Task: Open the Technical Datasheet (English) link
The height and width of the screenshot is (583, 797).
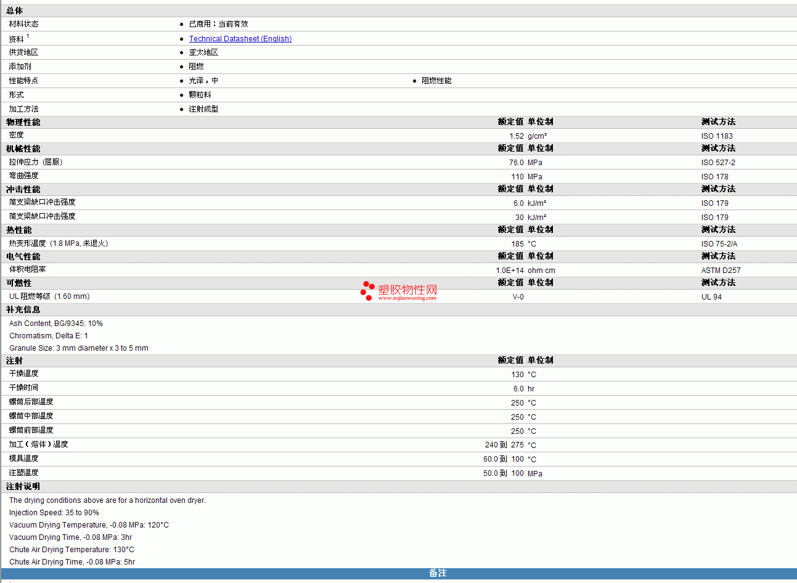Action: 240,39
